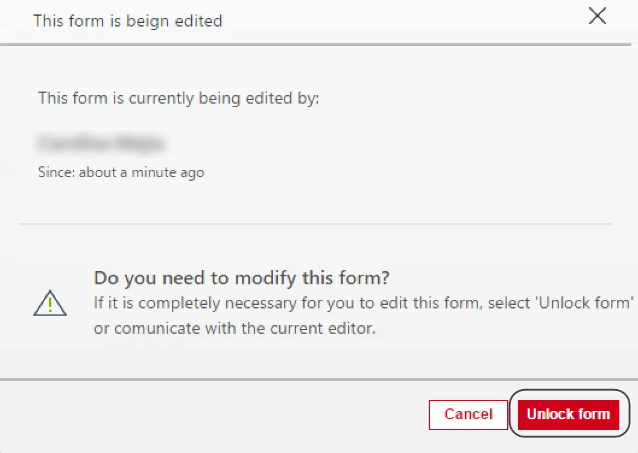Click the quoted 'Unlock form' text in the paragraph
The width and height of the screenshot is (638, 453).
point(584,303)
